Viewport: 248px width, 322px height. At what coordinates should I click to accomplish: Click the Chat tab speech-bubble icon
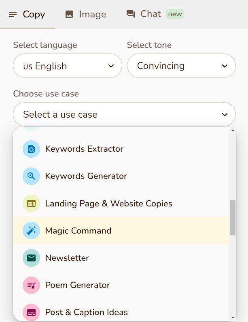(x=131, y=14)
